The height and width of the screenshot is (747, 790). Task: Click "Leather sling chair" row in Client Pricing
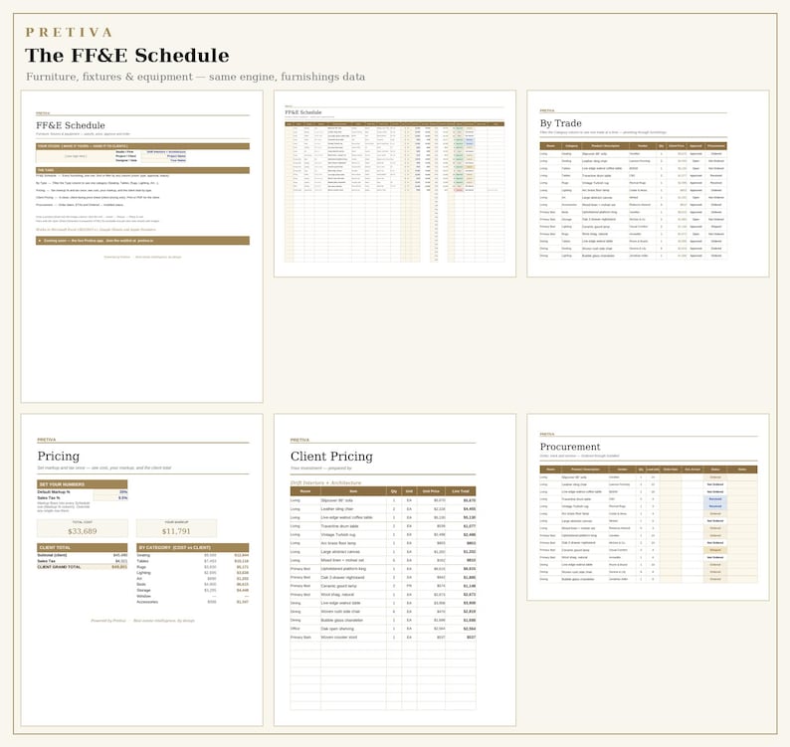pyautogui.click(x=383, y=508)
